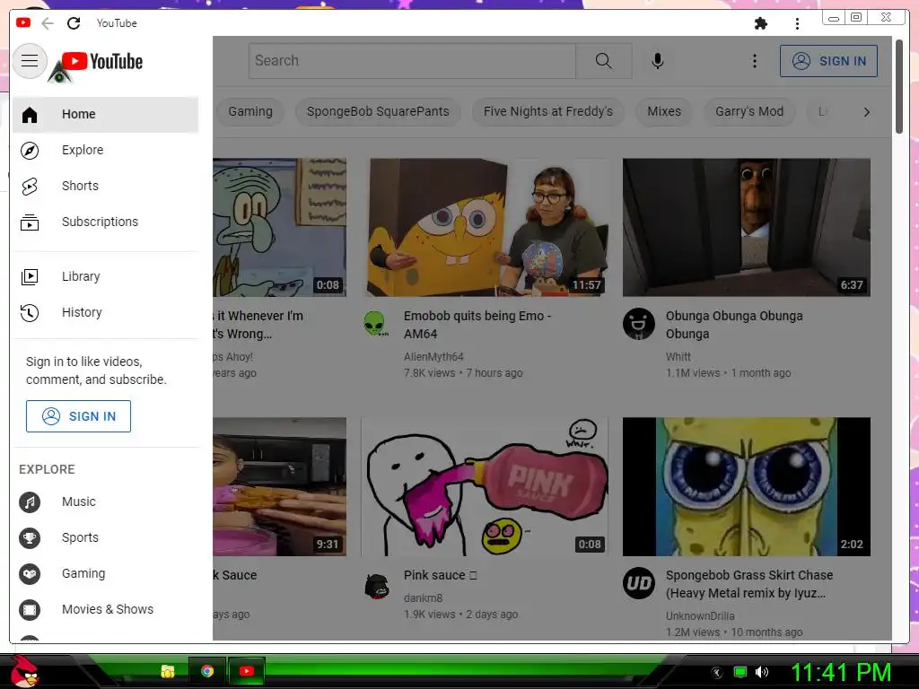Expand category chips with right arrow
The height and width of the screenshot is (689, 919).
tap(867, 112)
